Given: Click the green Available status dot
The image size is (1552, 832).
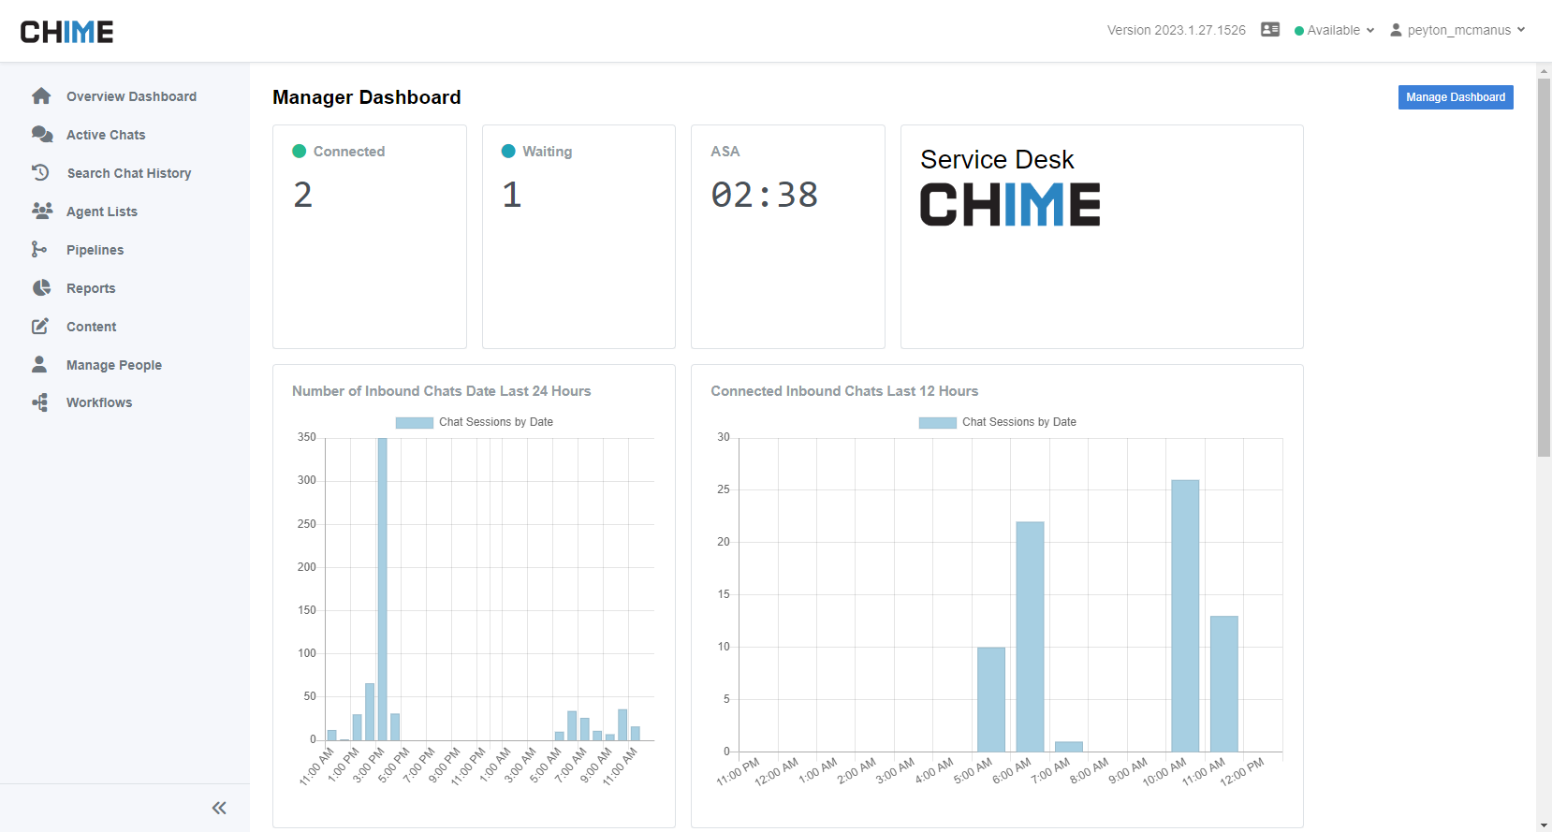Looking at the screenshot, I should [1299, 31].
